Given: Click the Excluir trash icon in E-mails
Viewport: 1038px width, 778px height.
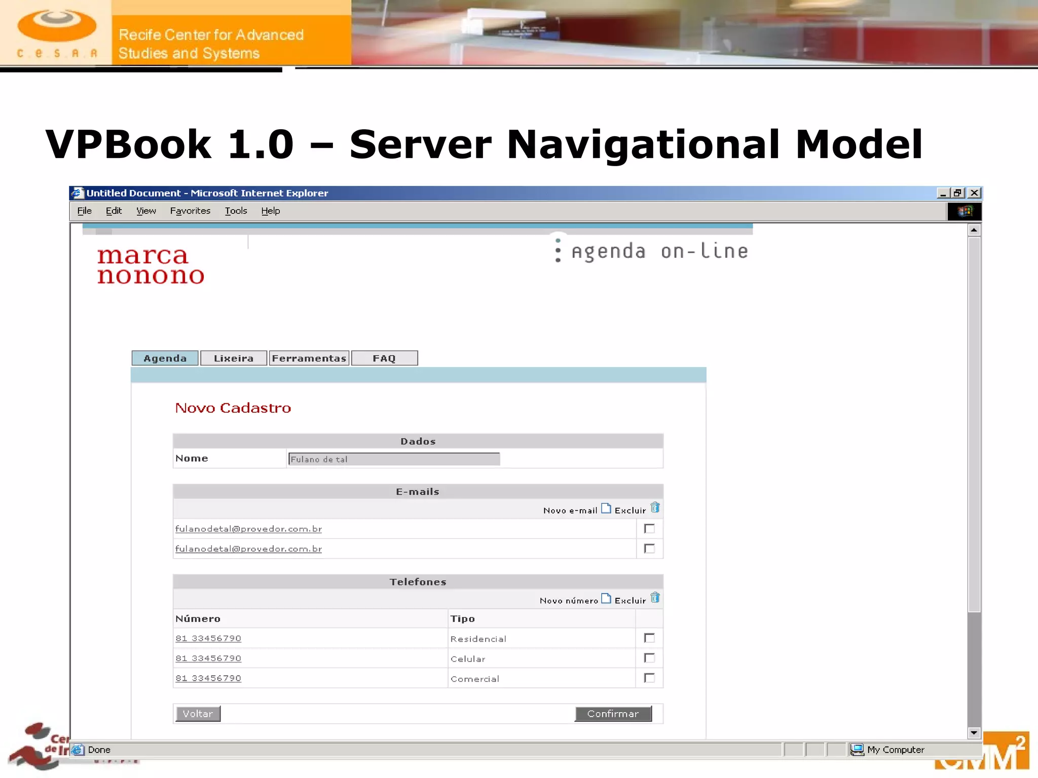Looking at the screenshot, I should tap(655, 508).
